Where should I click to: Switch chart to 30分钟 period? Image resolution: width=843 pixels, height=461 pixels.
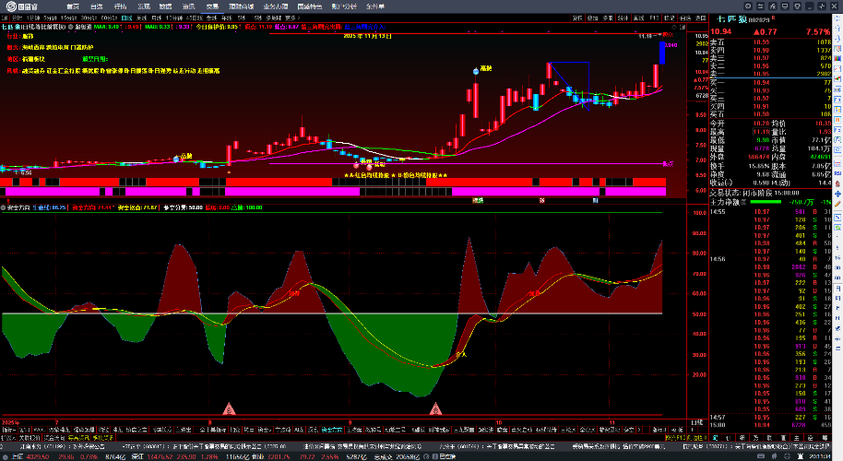[89, 18]
